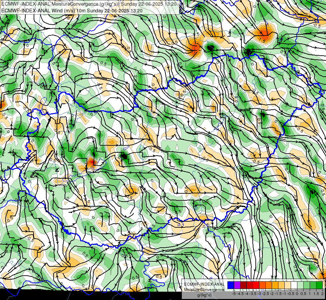Click the Wind (m/s) 10m title line
326x300 pixels.
[72, 10]
